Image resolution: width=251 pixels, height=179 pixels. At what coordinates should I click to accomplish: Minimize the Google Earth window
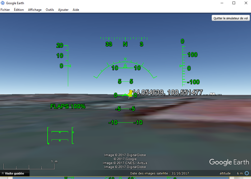click(x=222, y=3)
